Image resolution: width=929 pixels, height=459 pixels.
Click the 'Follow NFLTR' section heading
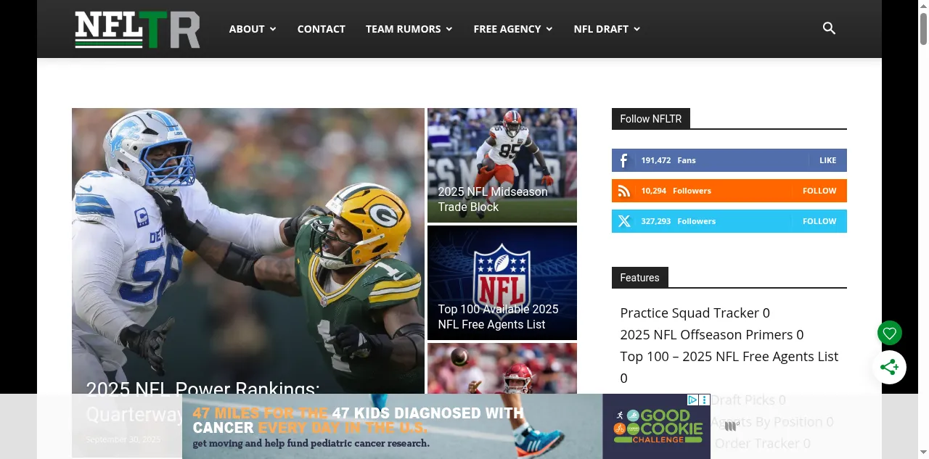[x=650, y=119]
